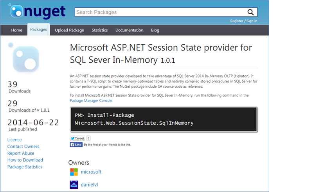Click the Install-Package command box
Image resolution: width=313 pixels, height=192 pixels.
[x=164, y=120]
